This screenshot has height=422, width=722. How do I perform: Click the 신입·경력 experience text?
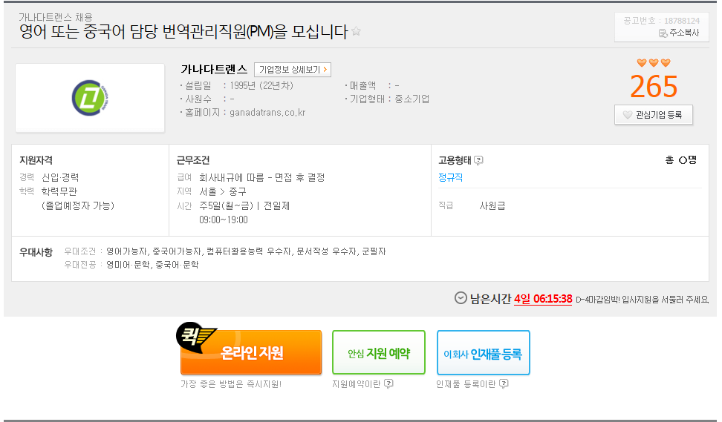pos(60,177)
